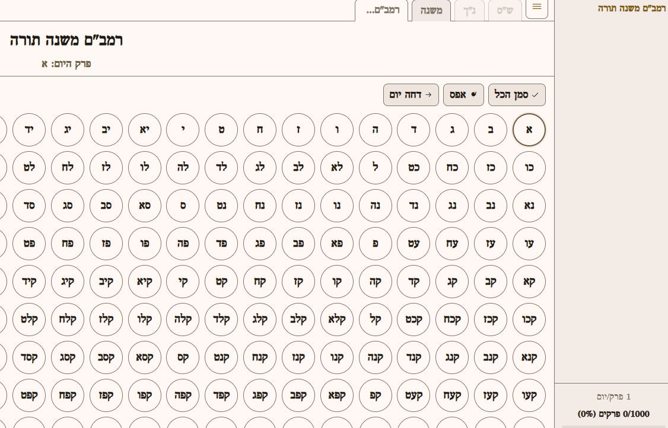Mark chapter יב as done
This screenshot has height=428, width=668.
[x=106, y=129]
